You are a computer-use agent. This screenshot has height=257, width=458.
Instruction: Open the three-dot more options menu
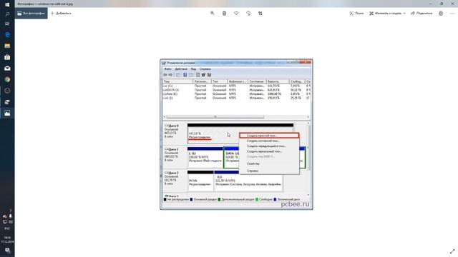click(452, 14)
